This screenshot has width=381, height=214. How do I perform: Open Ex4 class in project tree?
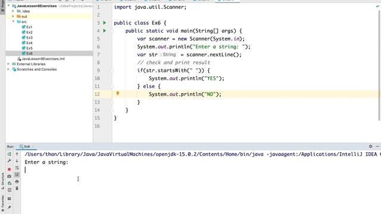[27, 43]
